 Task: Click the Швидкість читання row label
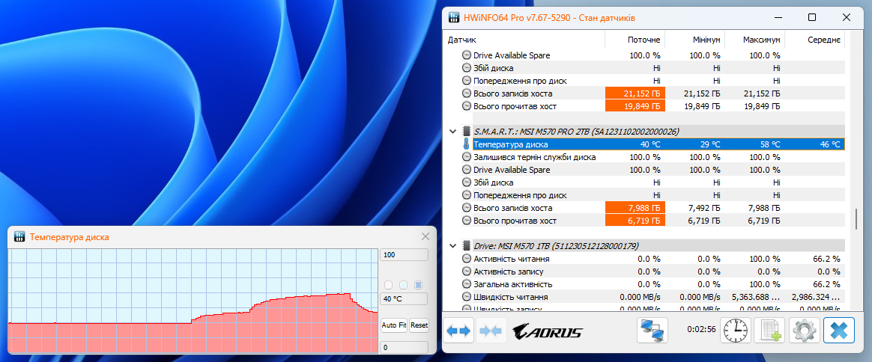point(511,297)
